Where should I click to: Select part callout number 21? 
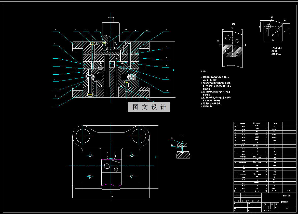pyautogui.click(x=167, y=90)
